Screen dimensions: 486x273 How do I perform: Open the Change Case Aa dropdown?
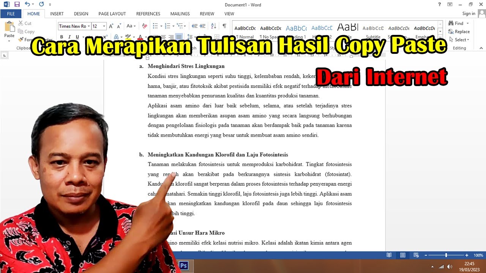131,26
